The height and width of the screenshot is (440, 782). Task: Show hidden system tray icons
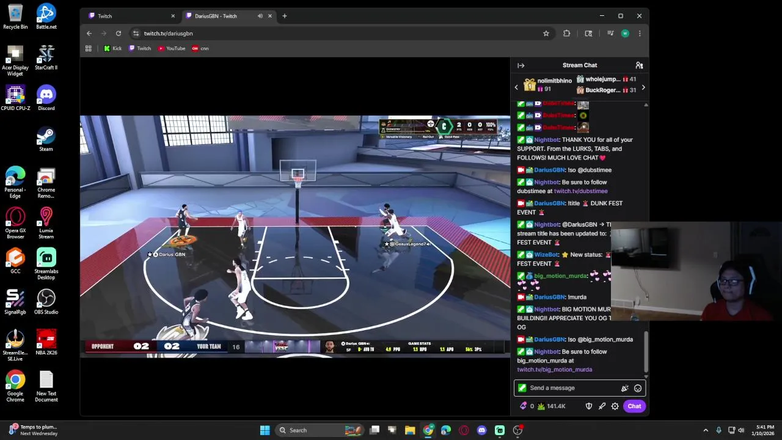coord(706,430)
